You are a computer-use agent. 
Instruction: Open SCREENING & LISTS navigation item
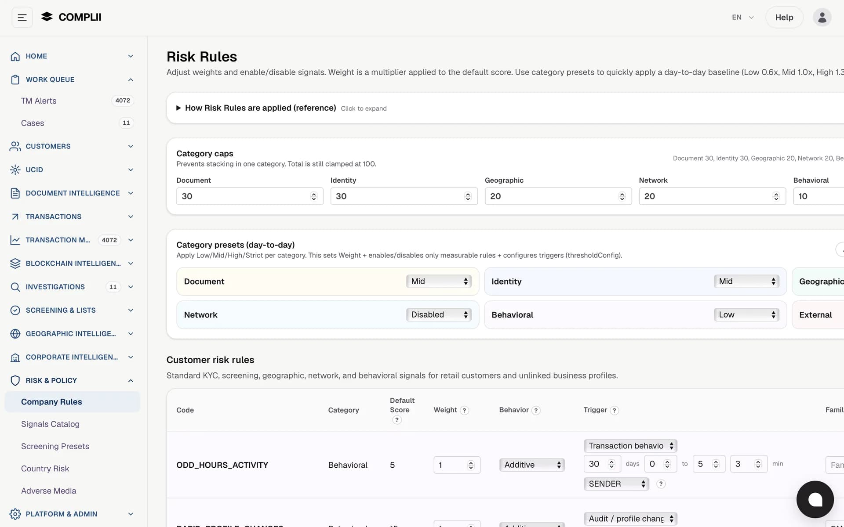73,310
